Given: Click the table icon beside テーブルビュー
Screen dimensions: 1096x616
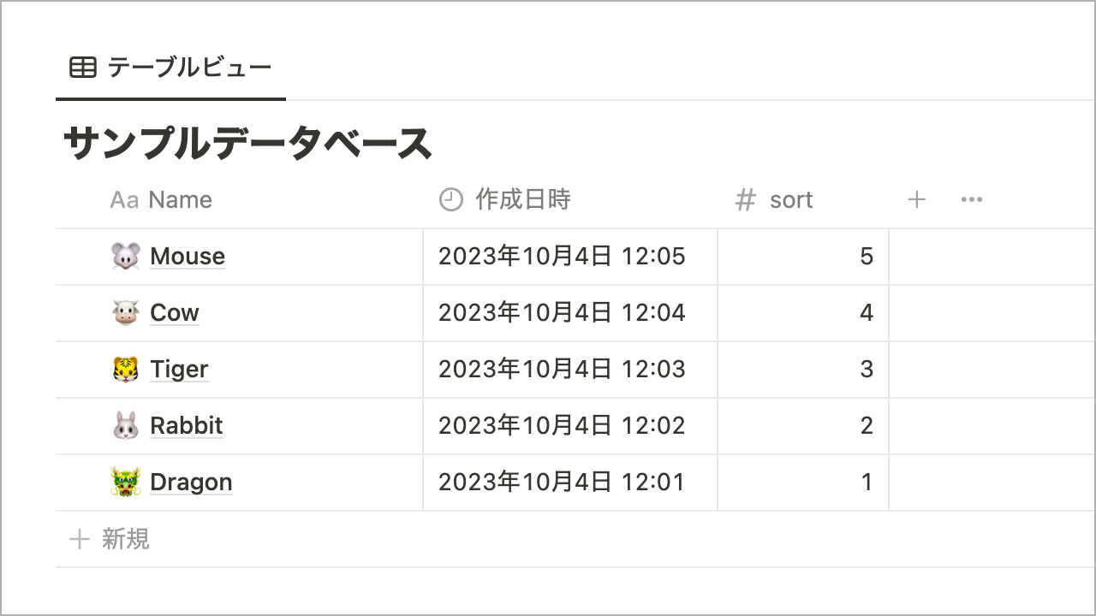Looking at the screenshot, I should click(x=83, y=68).
